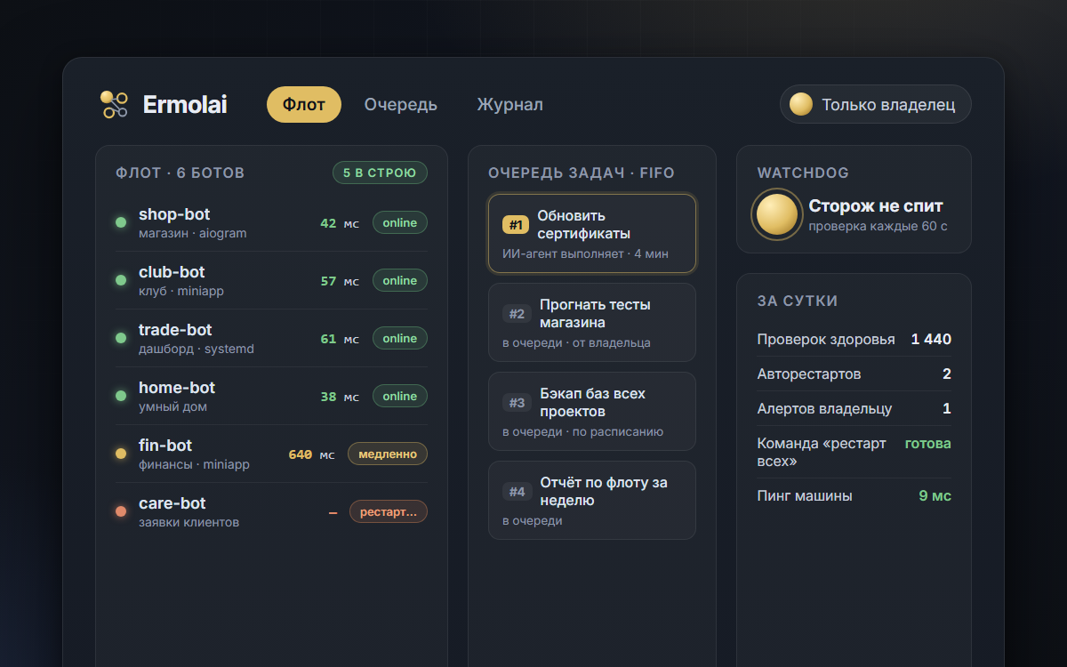Viewport: 1067px width, 667px height.
Task: Click the готова status for рестарт всех
Action: (x=927, y=444)
